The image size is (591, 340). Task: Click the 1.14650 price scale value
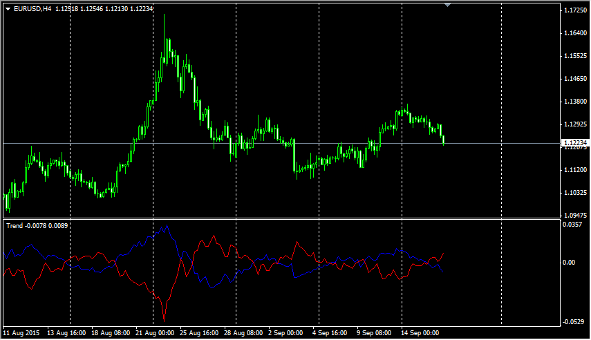575,79
